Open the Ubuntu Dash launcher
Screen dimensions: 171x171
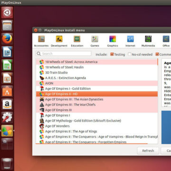7,12
